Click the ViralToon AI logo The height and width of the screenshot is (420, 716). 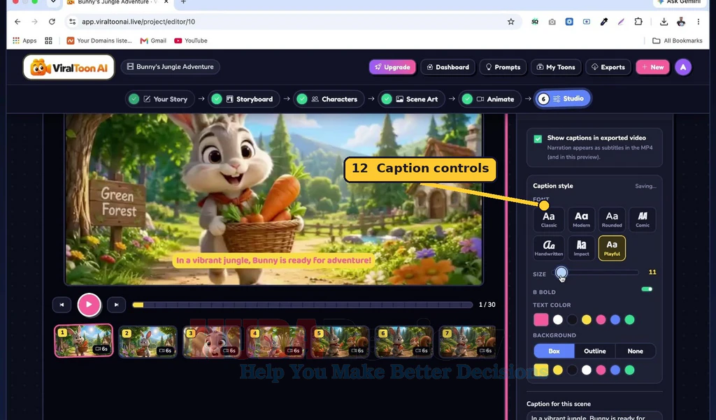tap(69, 68)
